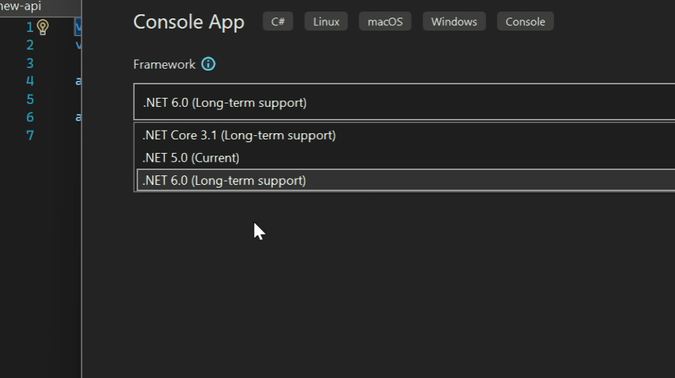Click line number 2 in the gutter
The height and width of the screenshot is (378, 675).
30,46
